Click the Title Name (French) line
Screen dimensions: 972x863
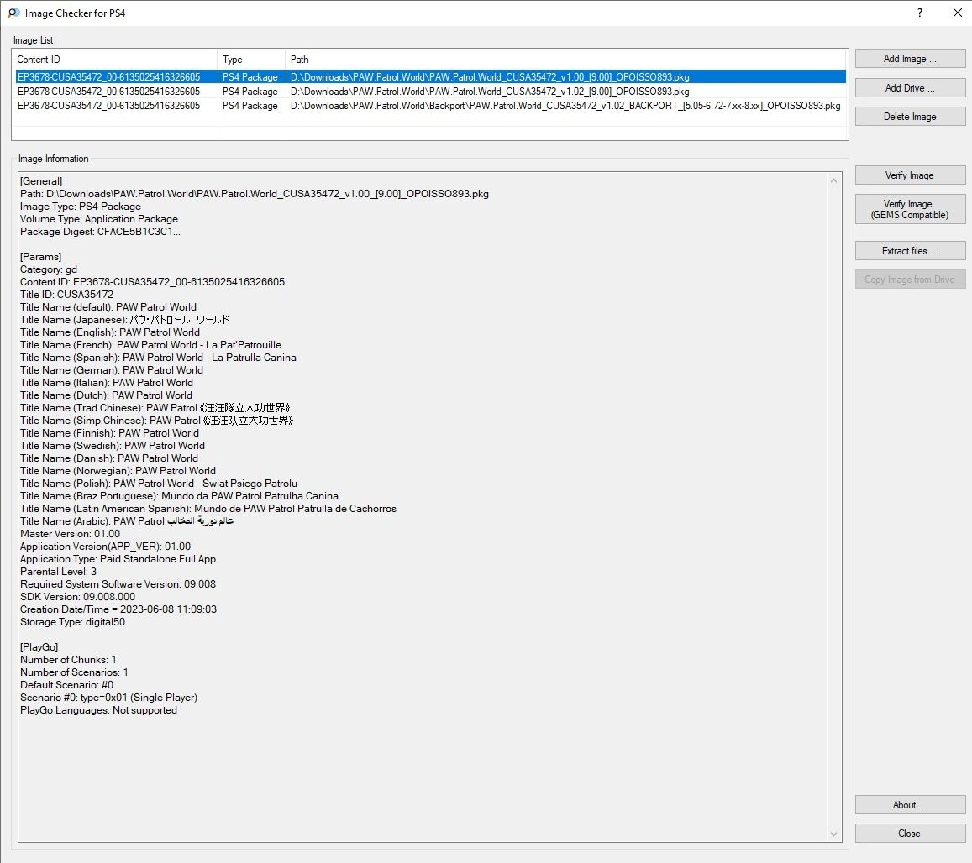150,345
